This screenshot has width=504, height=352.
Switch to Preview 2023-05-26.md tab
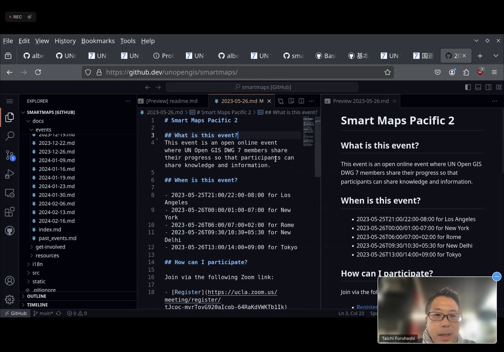pyautogui.click(x=360, y=101)
